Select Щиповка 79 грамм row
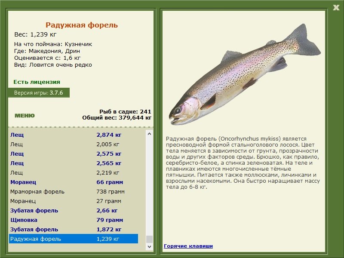Image resolution: width=344 pixels, height=258 pixels. (74, 220)
